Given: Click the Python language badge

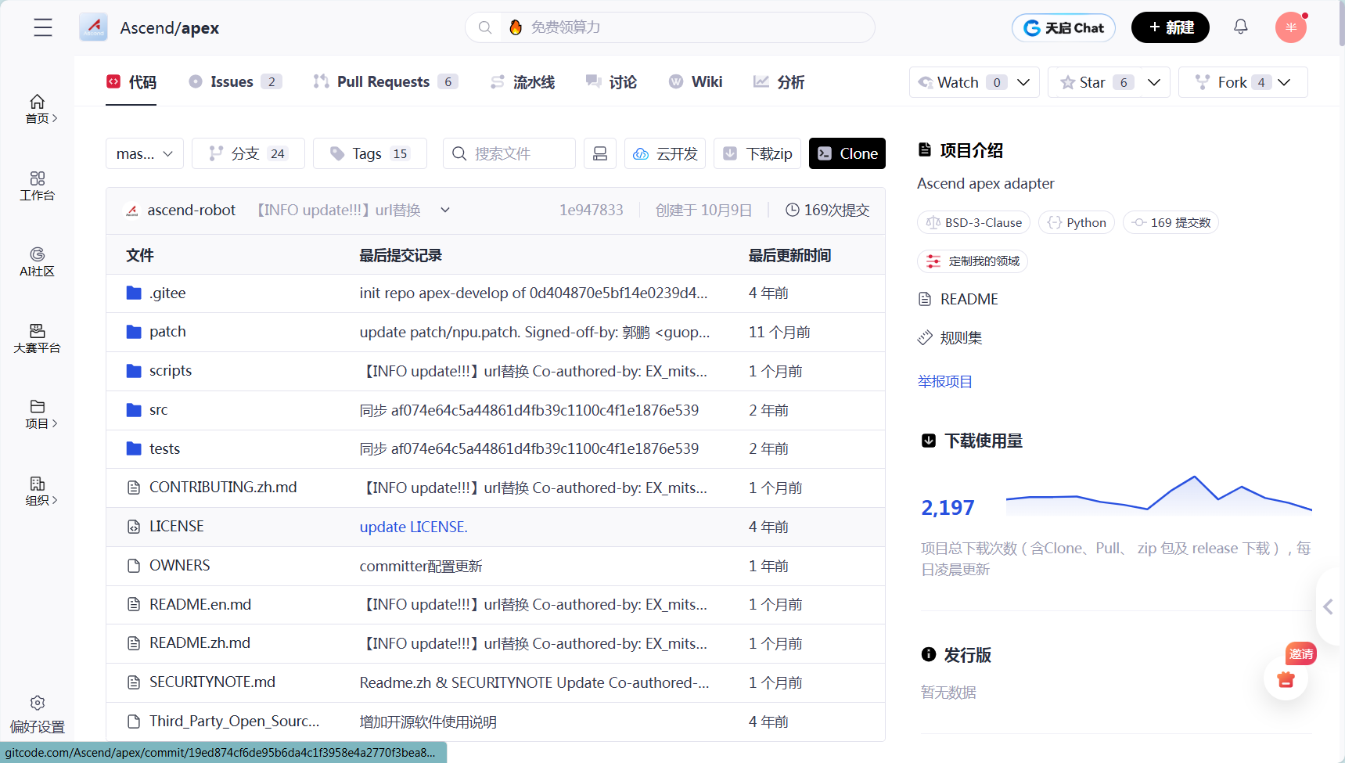Looking at the screenshot, I should (x=1077, y=222).
